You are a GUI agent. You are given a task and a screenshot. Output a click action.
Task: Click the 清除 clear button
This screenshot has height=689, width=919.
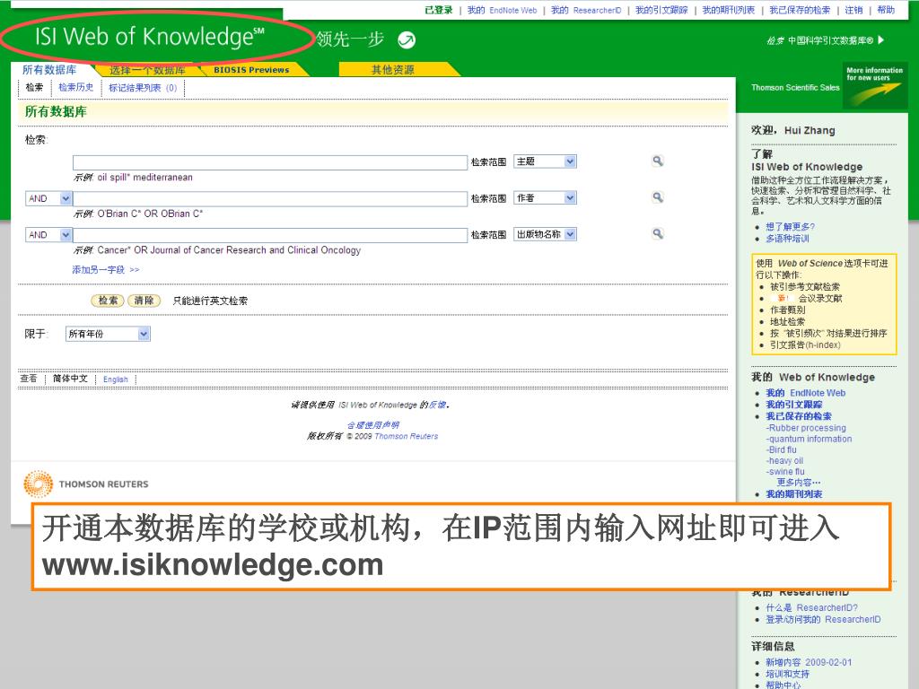[x=144, y=301]
